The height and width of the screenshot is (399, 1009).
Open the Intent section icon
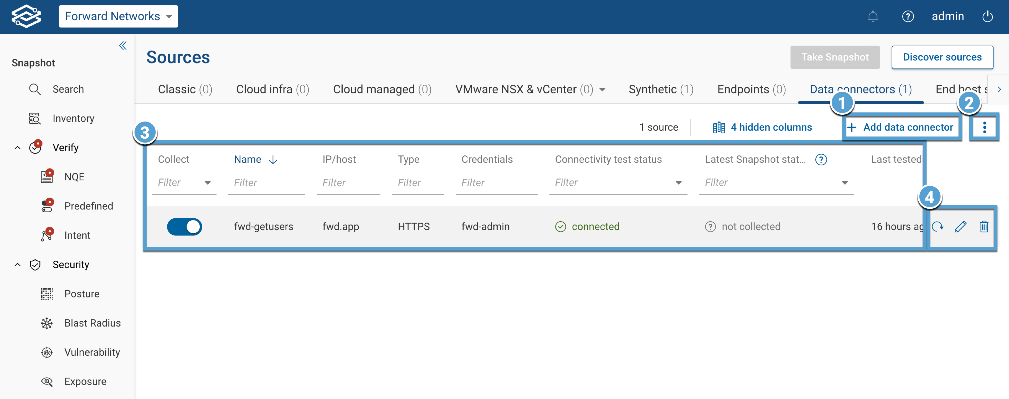[x=47, y=235]
